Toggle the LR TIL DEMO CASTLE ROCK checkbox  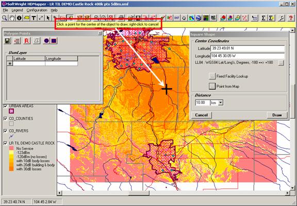(x=6, y=143)
